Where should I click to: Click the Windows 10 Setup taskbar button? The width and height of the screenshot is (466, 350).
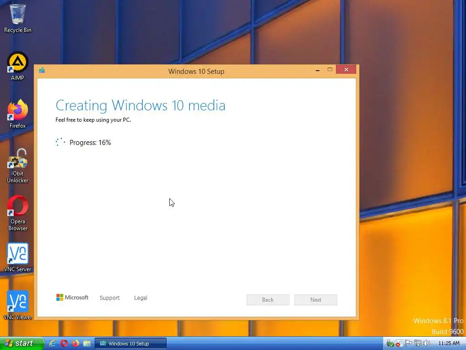tap(131, 344)
